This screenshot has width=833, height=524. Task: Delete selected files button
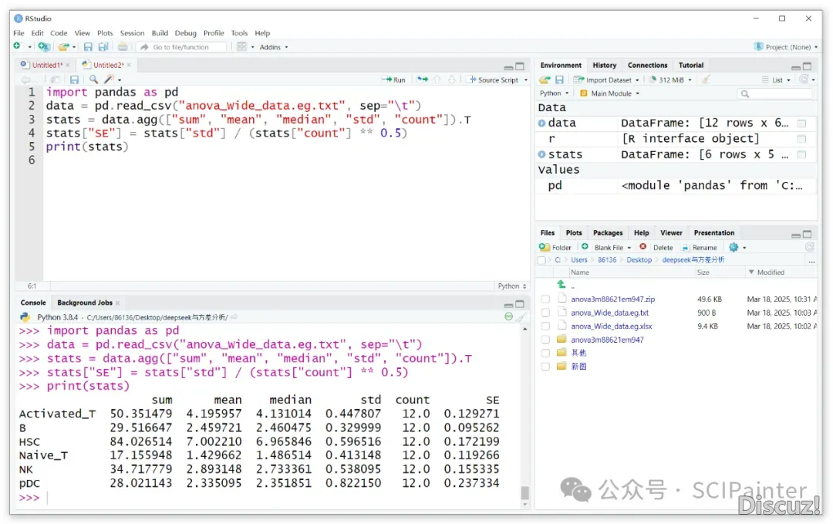[656, 248]
